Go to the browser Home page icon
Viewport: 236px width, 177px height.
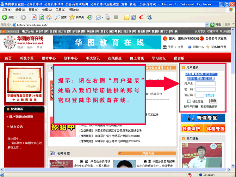tap(49, 18)
